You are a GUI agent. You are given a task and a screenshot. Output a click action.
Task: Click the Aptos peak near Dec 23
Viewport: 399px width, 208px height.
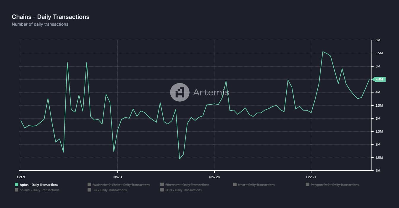[323, 51]
